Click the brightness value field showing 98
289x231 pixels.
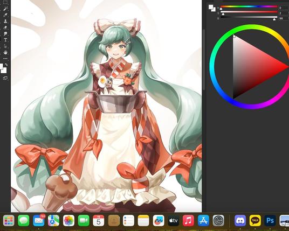click(x=284, y=18)
